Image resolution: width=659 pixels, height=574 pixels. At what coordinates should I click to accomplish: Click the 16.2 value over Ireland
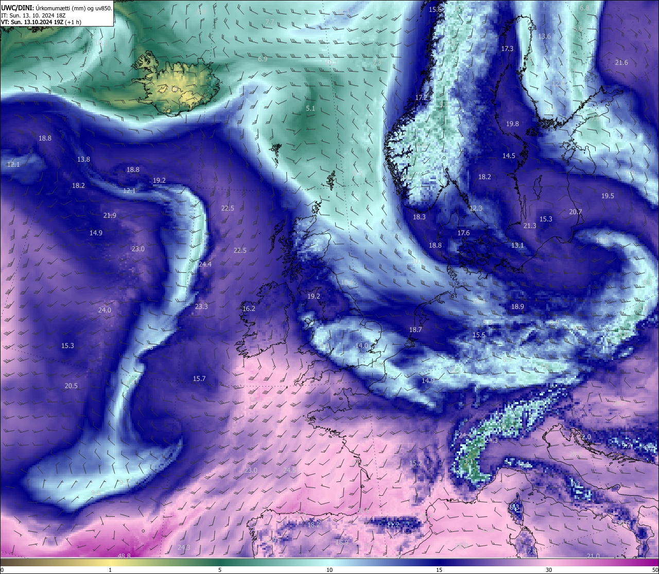point(249,309)
